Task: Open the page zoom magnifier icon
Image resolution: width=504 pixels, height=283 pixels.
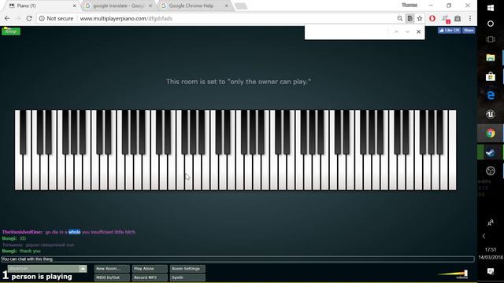Action: pyautogui.click(x=399, y=19)
